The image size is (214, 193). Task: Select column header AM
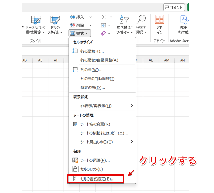(x=166, y=60)
